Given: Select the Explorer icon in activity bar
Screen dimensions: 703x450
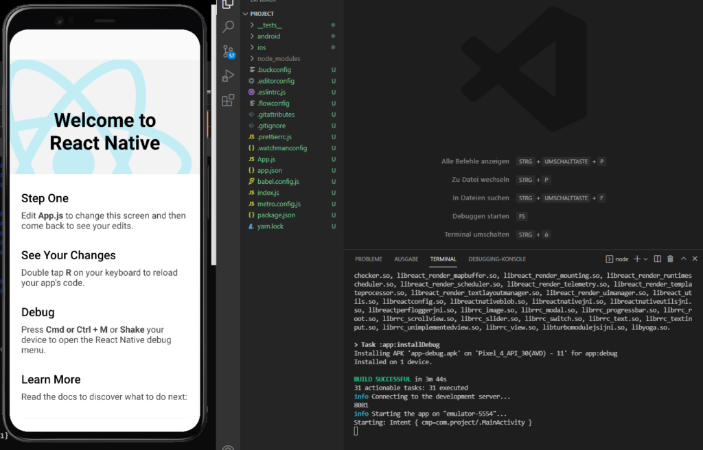Looking at the screenshot, I should tap(227, 4).
